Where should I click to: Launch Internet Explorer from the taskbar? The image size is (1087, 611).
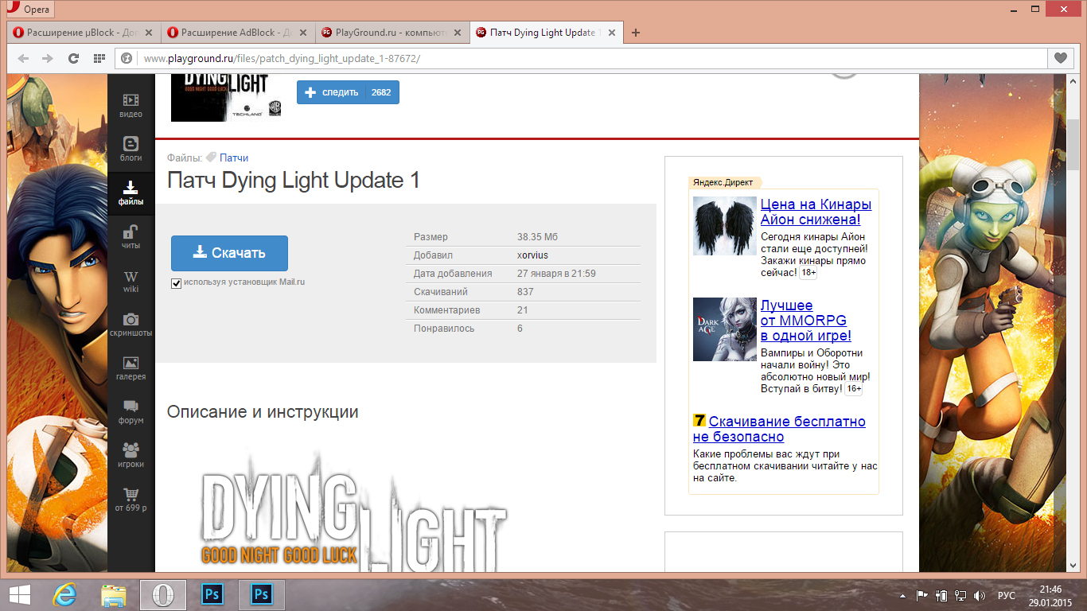(x=64, y=594)
